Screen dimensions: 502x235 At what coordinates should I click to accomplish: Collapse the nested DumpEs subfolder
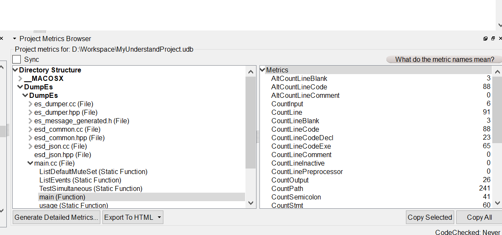click(x=26, y=95)
